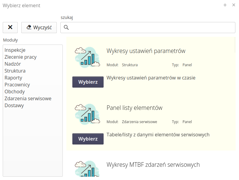Click chart icon for Panel listy elementów
The height and width of the screenshot is (180, 239).
[87, 114]
